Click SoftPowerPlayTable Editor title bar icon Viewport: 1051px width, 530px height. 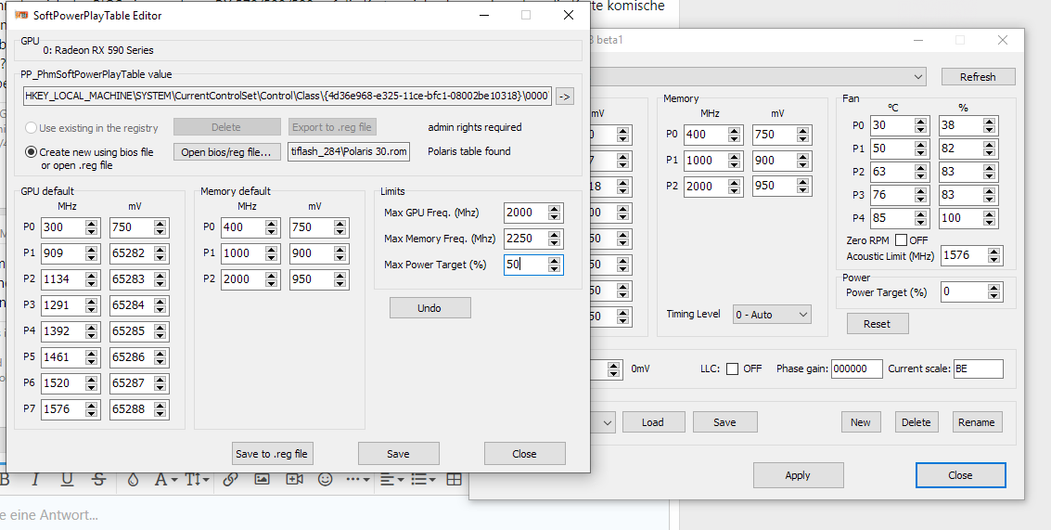point(20,15)
